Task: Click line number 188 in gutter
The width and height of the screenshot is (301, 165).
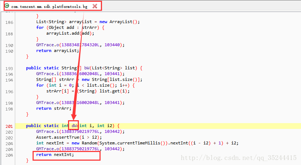Action: coord(9,33)
